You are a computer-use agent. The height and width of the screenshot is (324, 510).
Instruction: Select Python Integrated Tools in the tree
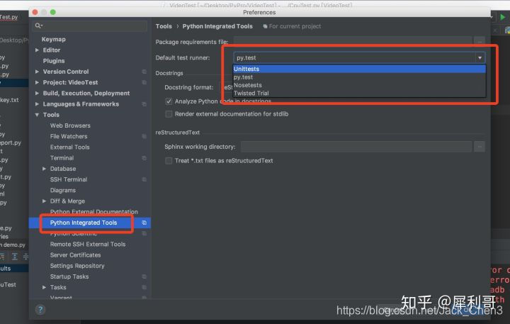click(x=84, y=223)
